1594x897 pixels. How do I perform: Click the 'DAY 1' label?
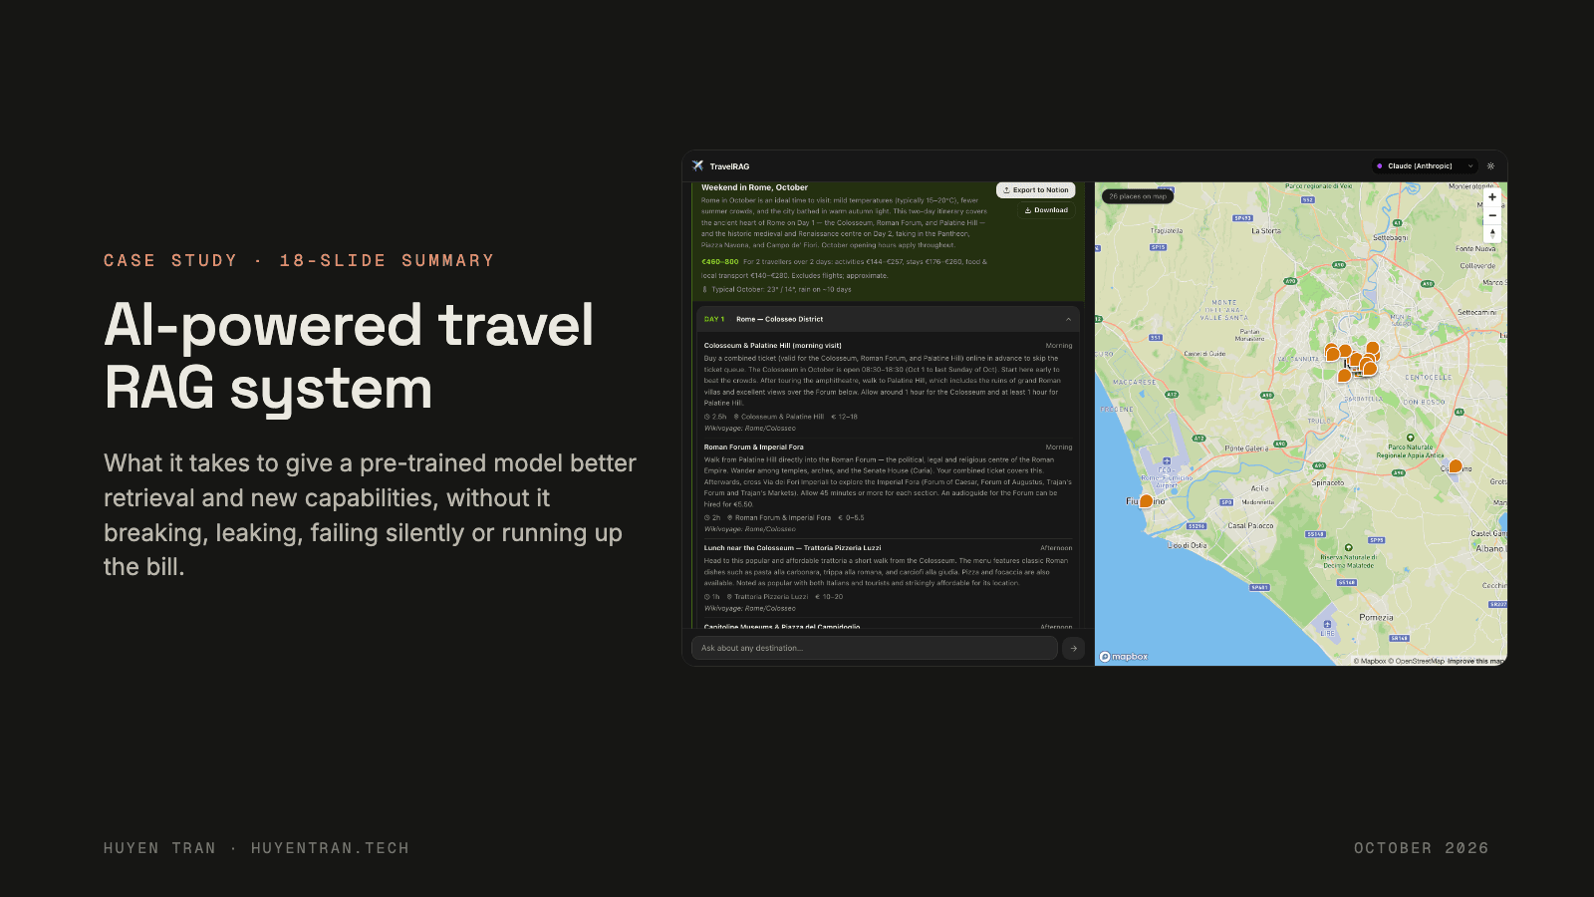coord(714,320)
